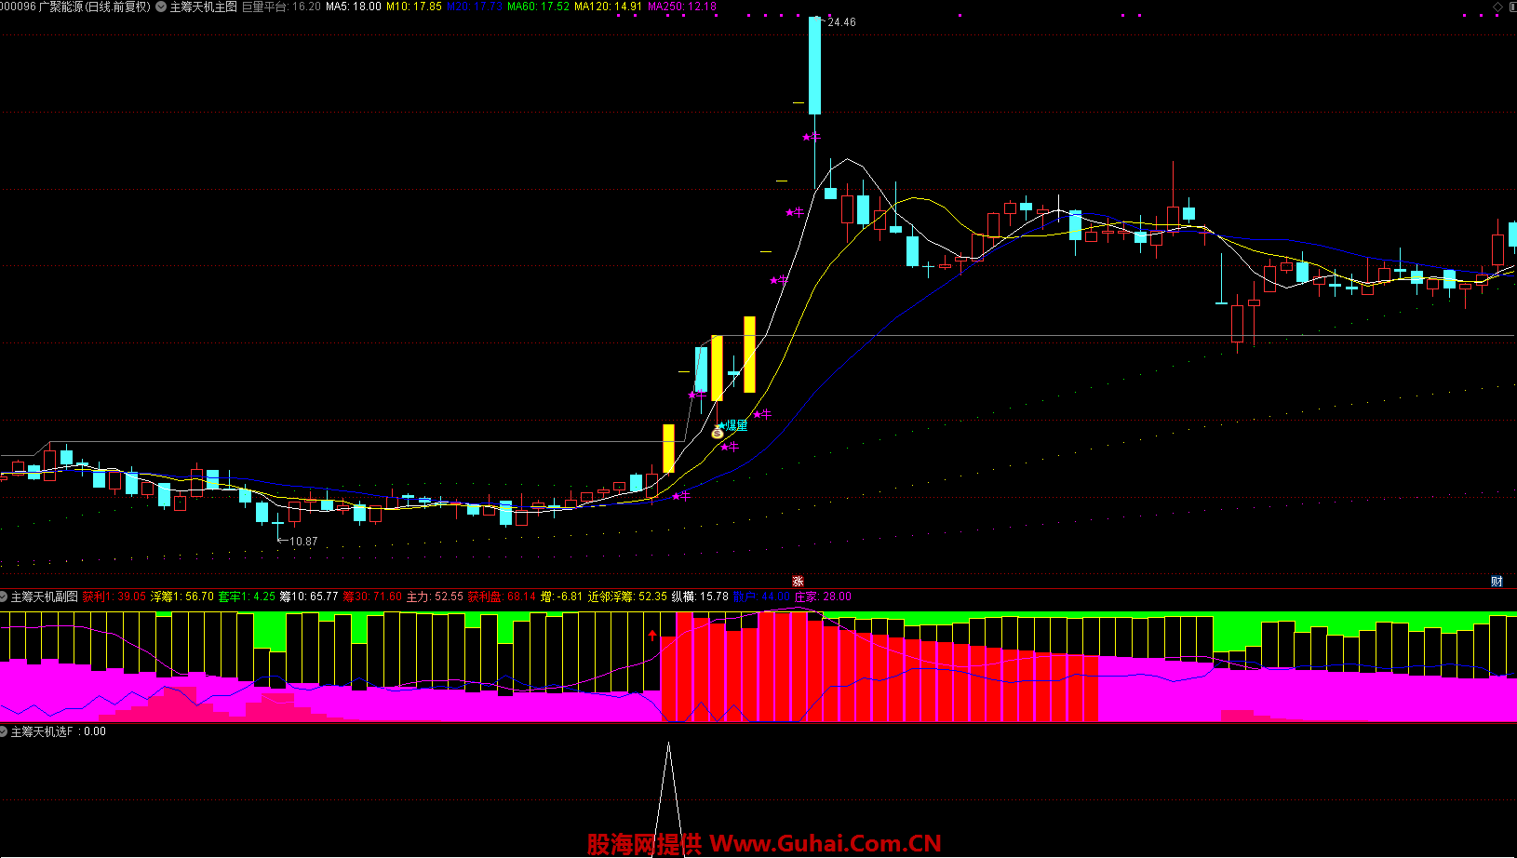Click the MA120: 14.91 readout
This screenshot has height=858, width=1517.
[x=609, y=7]
